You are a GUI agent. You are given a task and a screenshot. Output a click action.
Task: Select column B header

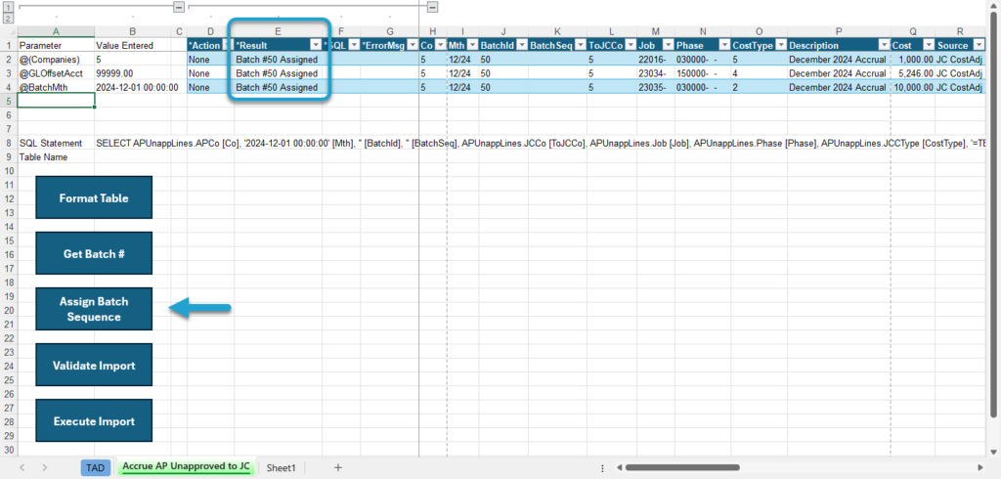(x=132, y=32)
